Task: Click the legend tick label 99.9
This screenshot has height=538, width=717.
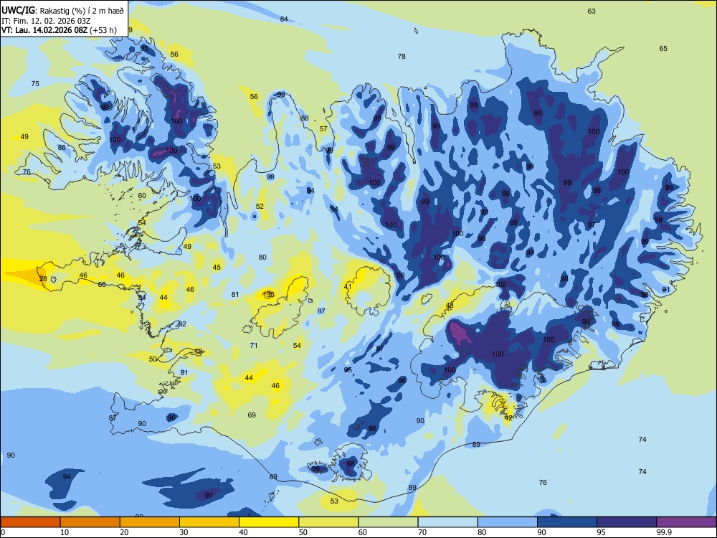Action: 664,532
